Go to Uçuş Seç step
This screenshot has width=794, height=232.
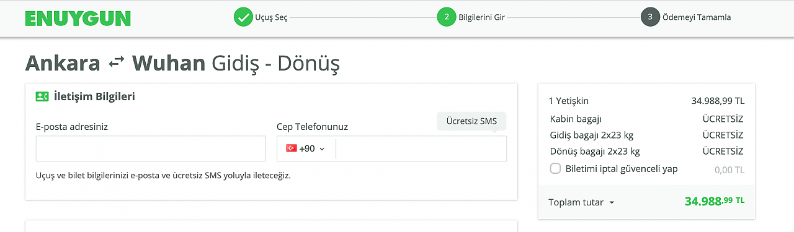pyautogui.click(x=271, y=17)
